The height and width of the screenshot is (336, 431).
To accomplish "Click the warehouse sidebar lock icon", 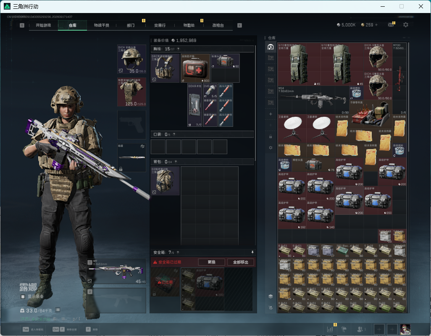I will [271, 136].
